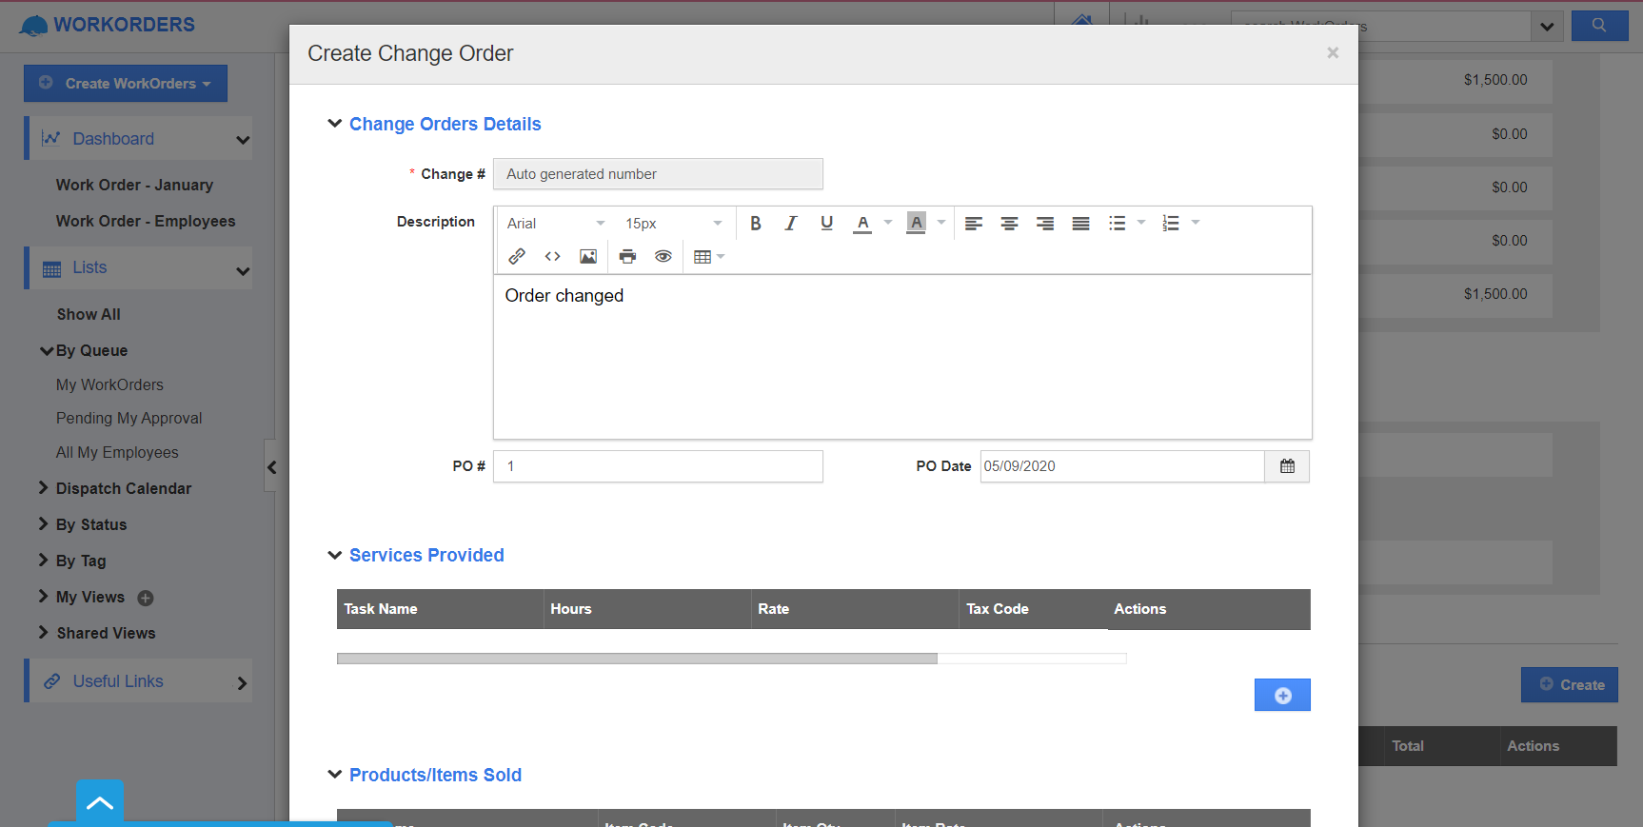Insert an unordered bullet list
Viewport: 1643px width, 827px height.
point(1117,223)
